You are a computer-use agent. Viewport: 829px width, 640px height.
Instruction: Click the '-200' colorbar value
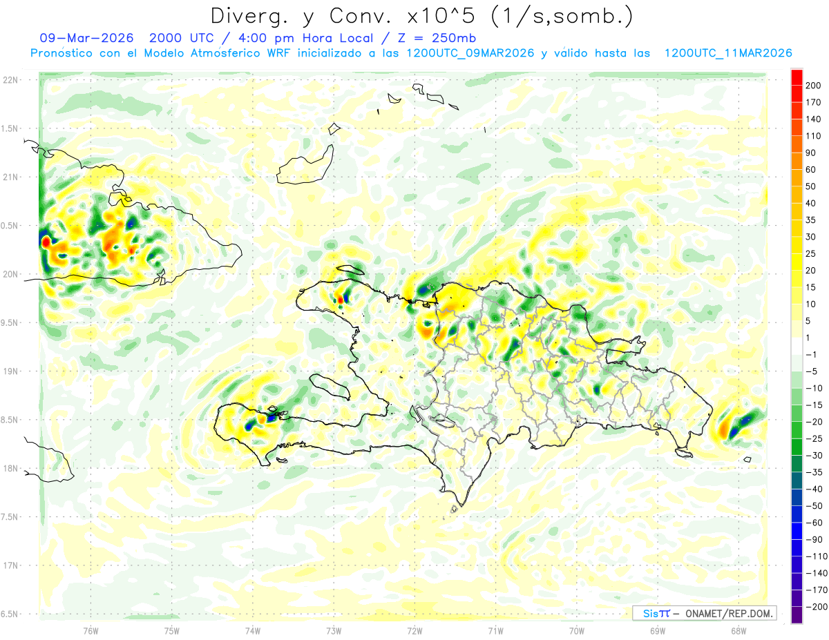click(819, 607)
